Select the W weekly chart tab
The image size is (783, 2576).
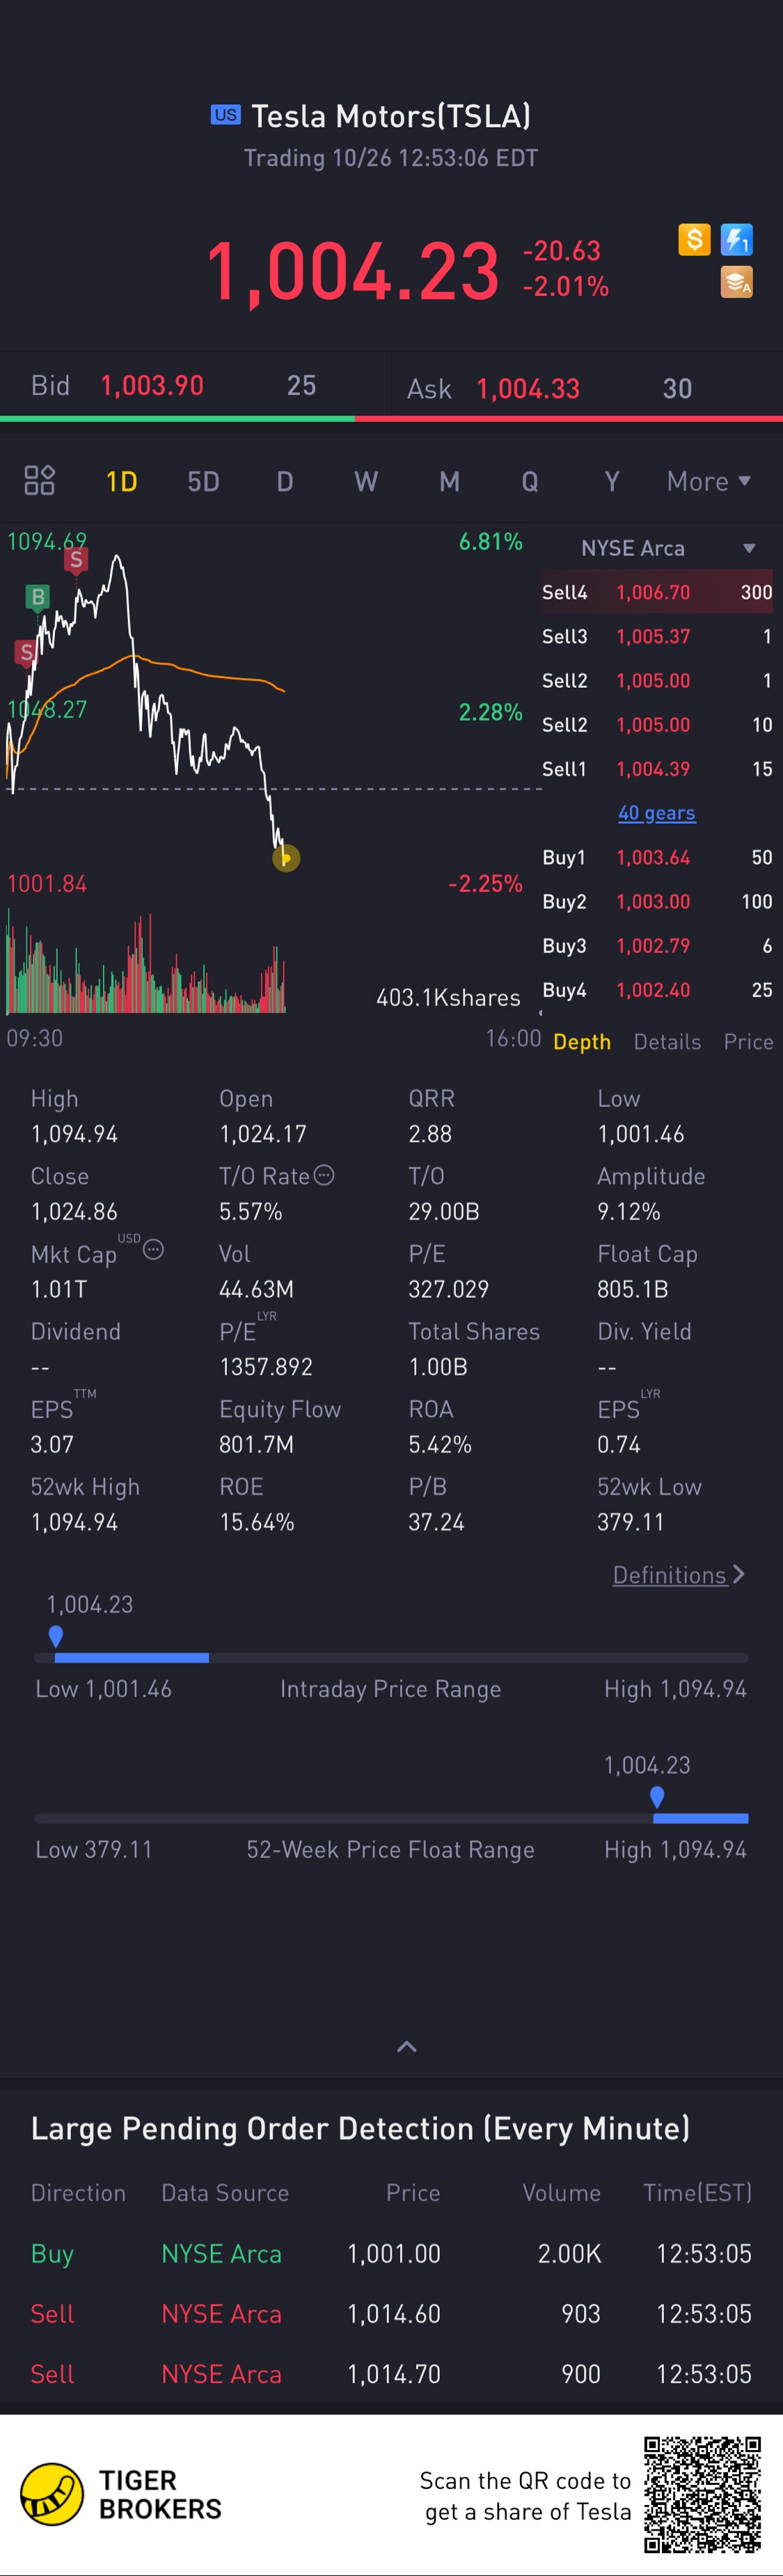(366, 482)
